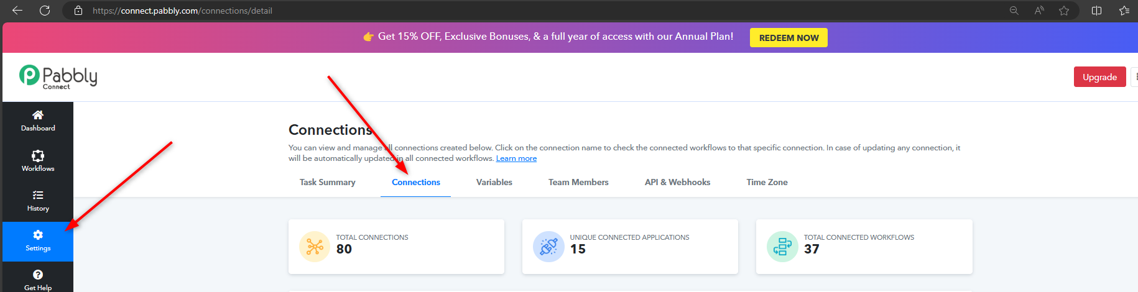Open the Team Members tab
1138x292 pixels.
click(578, 182)
